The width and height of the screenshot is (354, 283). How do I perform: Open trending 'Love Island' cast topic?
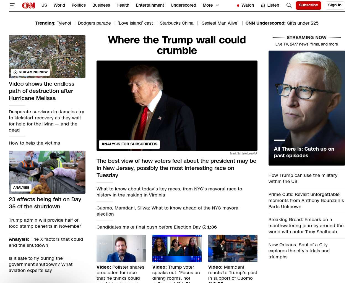coord(135,23)
